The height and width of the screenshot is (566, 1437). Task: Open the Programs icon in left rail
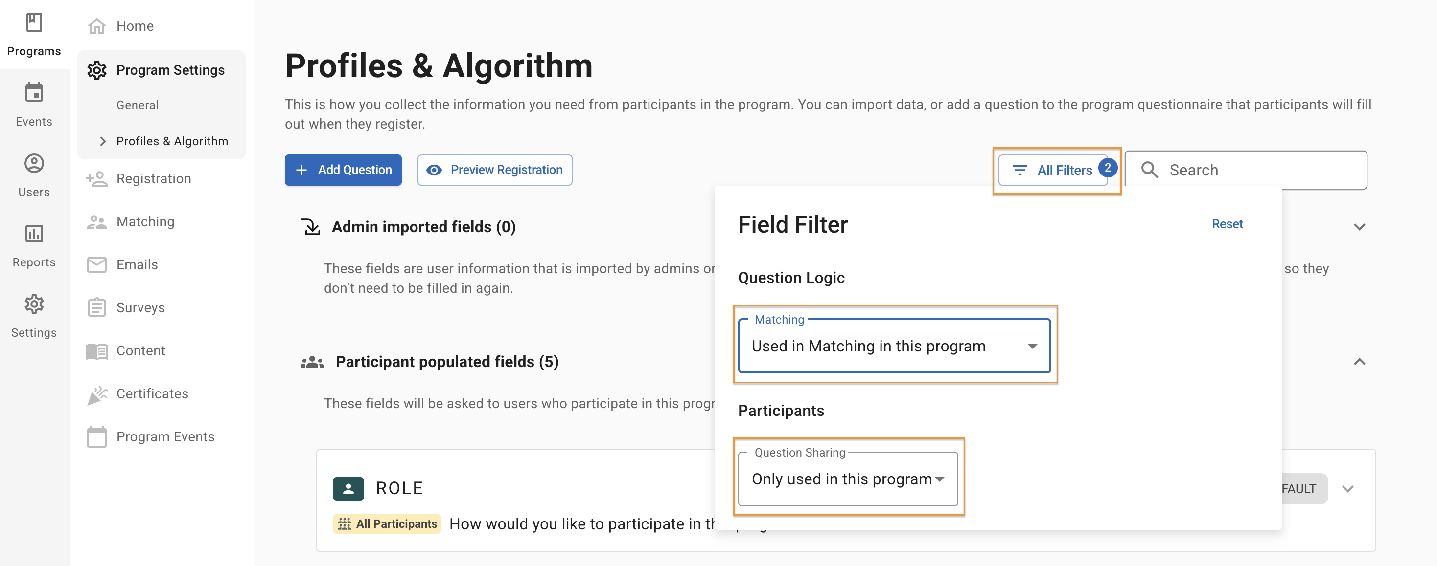coord(34,23)
